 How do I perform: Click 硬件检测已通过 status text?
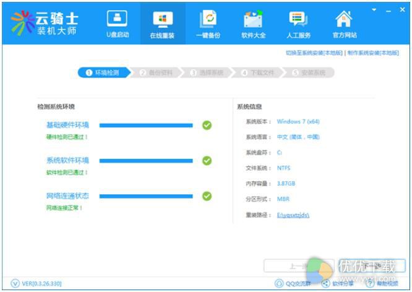coord(67,137)
